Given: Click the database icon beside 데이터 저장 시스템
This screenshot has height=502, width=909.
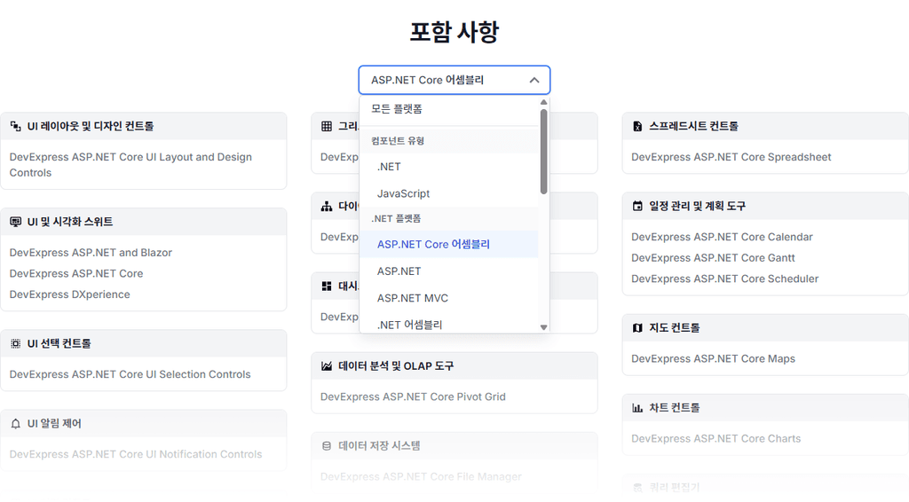Looking at the screenshot, I should pyautogui.click(x=327, y=446).
